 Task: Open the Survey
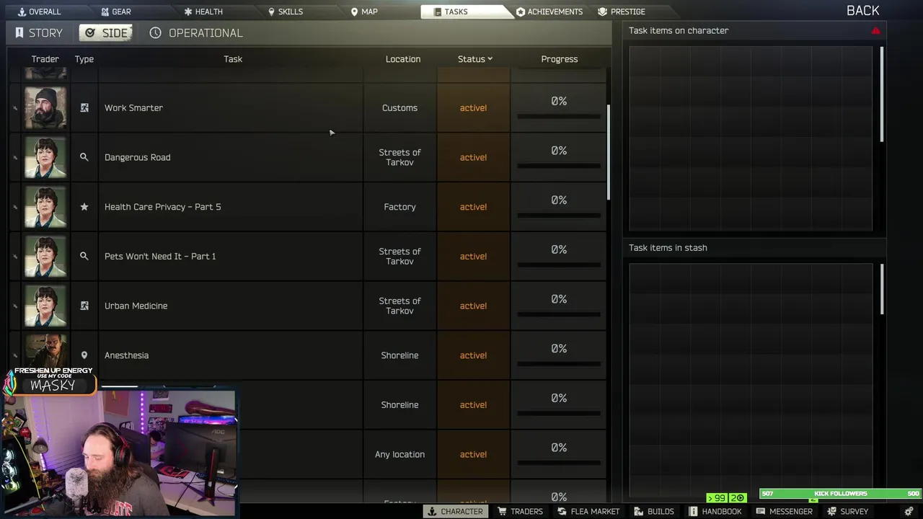847,511
